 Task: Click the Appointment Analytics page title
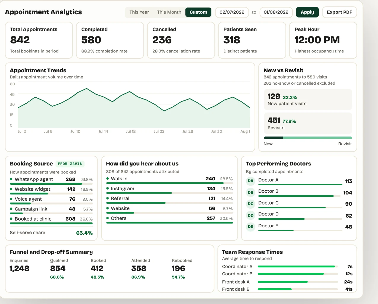[43, 12]
